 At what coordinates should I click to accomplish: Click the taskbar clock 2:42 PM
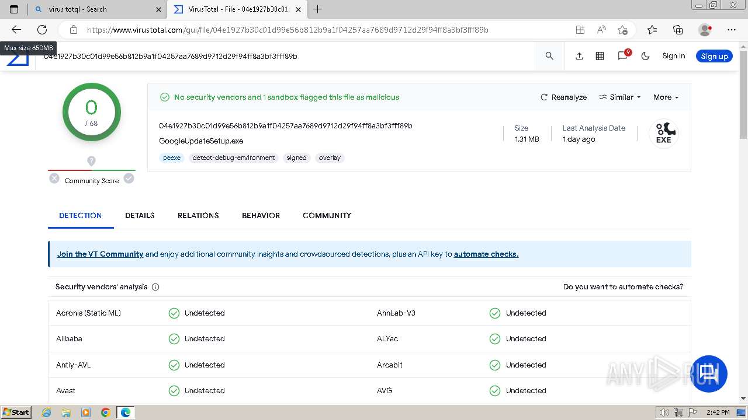coord(718,412)
